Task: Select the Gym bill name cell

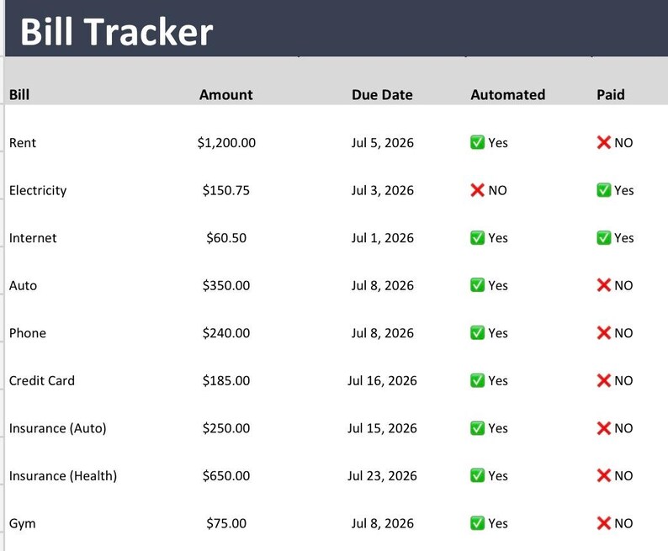Action: (x=22, y=524)
